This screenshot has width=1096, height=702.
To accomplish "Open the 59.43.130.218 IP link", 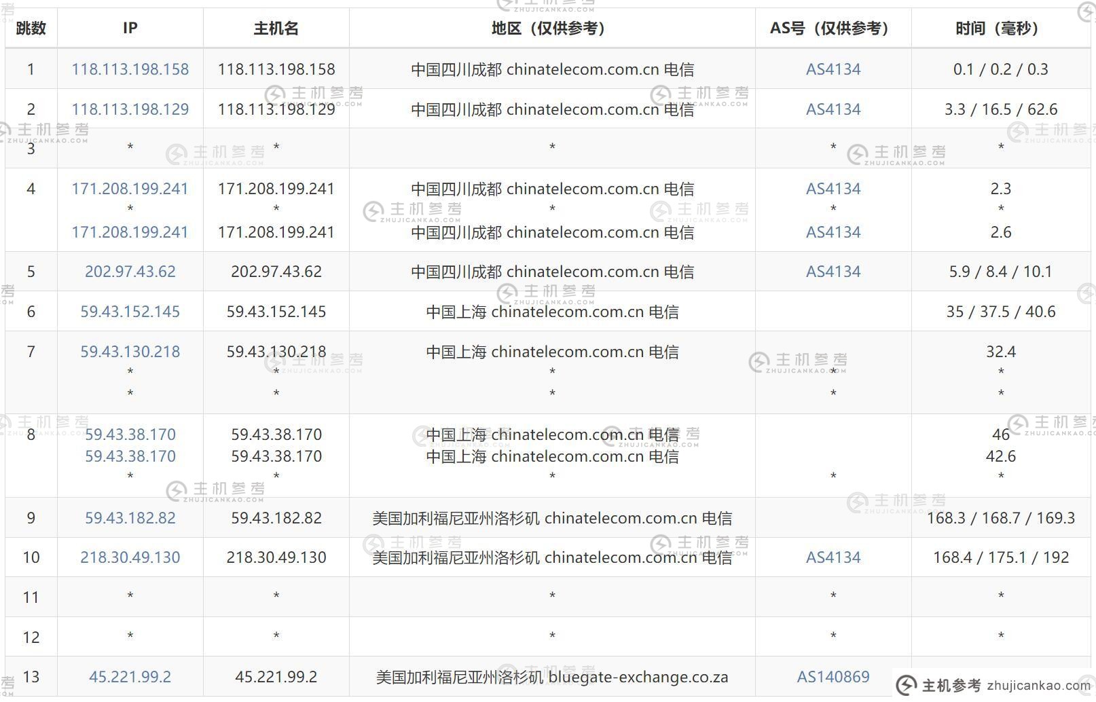I will 130,352.
